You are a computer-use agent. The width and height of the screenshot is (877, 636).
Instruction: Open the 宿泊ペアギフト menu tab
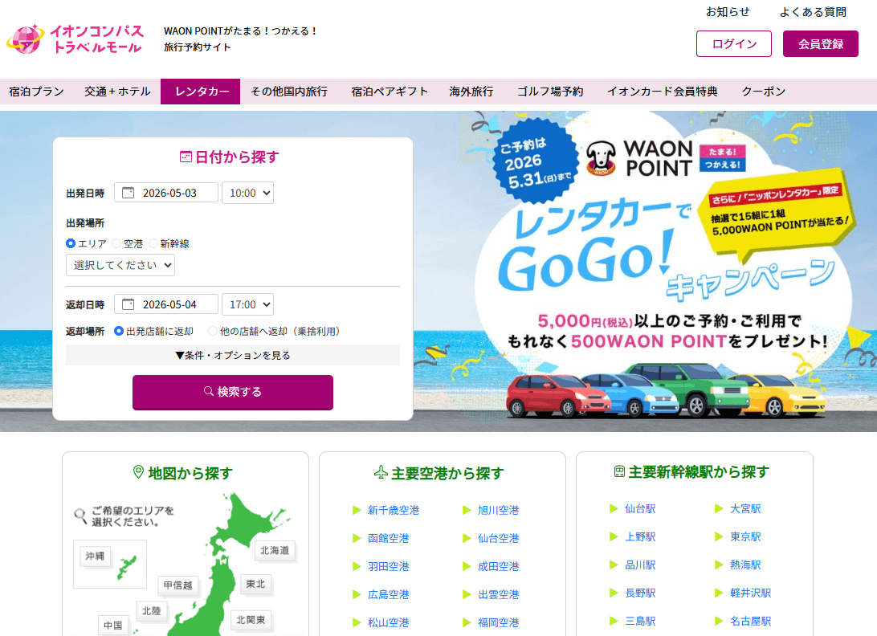(x=390, y=92)
